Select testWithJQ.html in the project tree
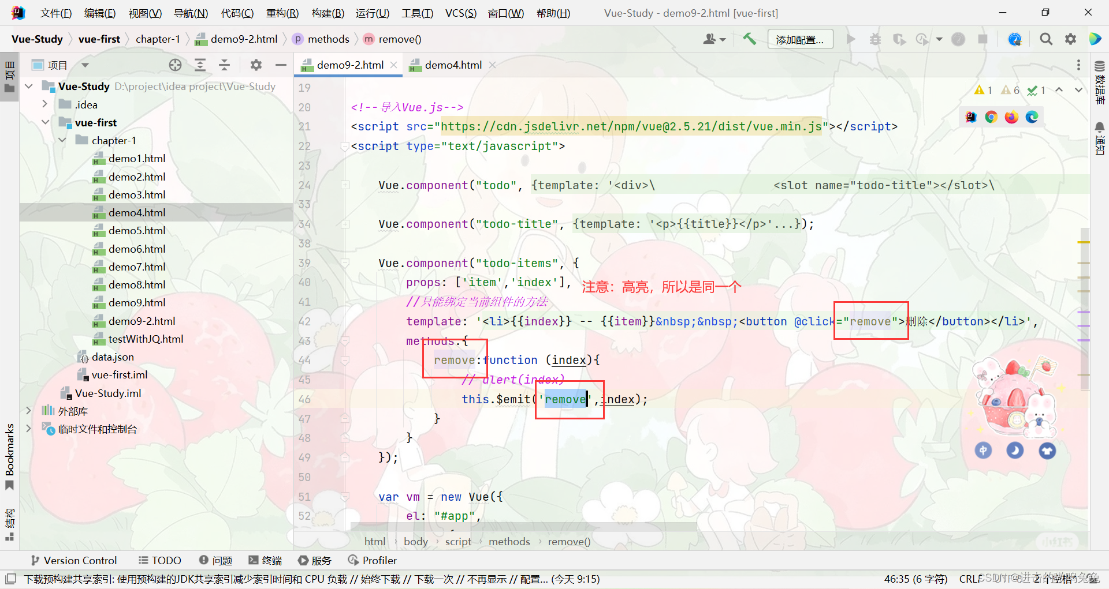Image resolution: width=1109 pixels, height=589 pixels. 146,339
